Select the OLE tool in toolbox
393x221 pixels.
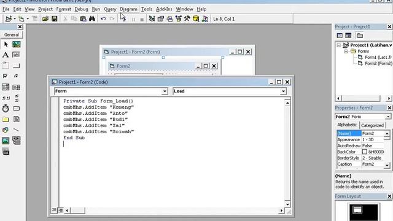point(6,152)
